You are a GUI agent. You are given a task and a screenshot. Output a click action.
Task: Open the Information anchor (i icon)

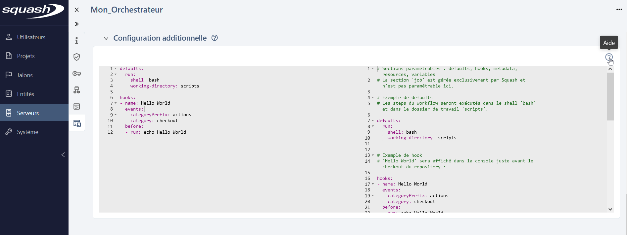[x=76, y=41]
